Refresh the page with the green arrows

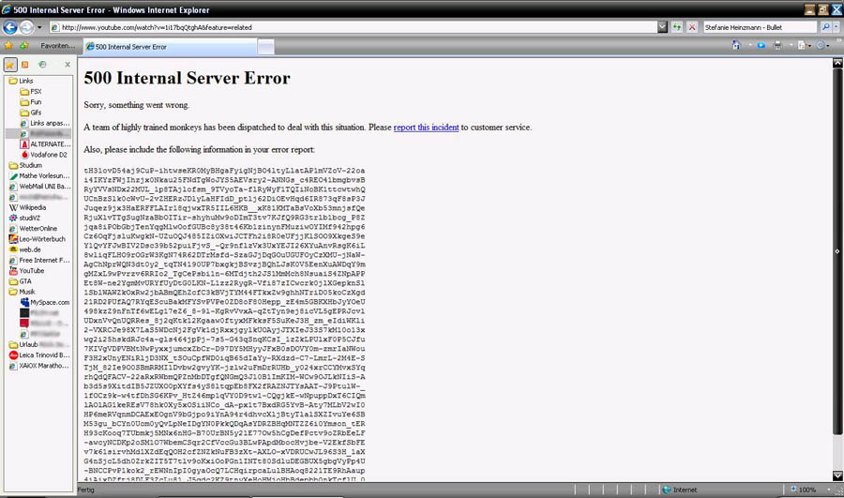pos(676,27)
